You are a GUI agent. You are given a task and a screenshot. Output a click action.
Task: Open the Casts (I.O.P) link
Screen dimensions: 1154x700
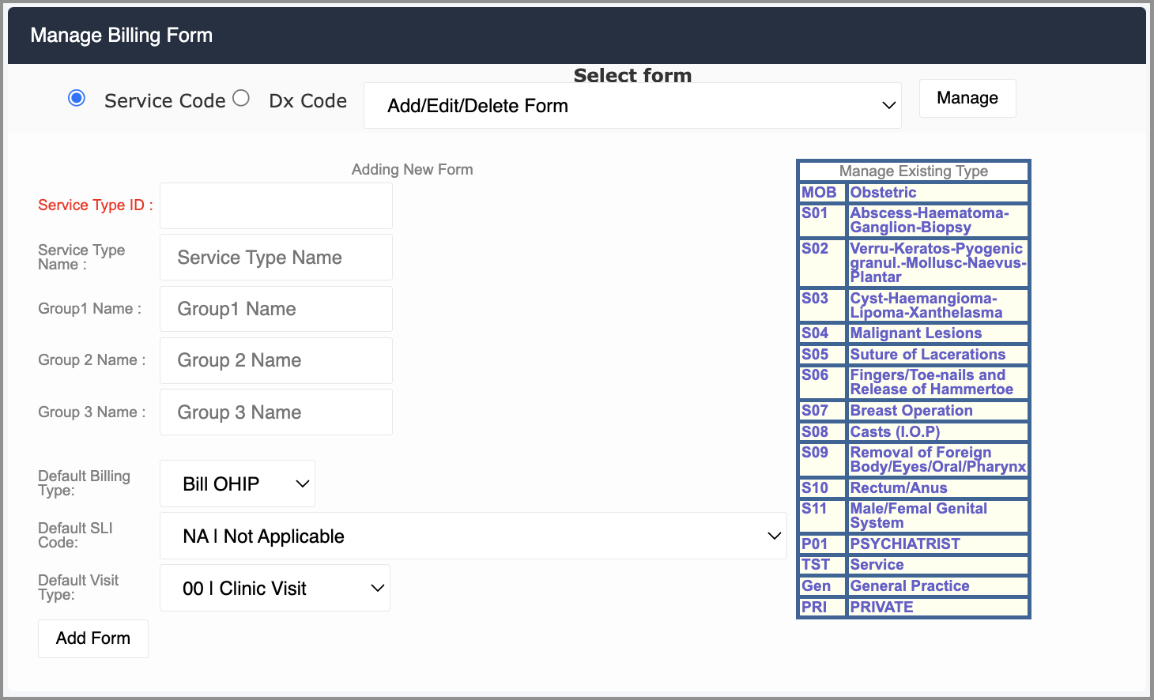click(x=896, y=431)
